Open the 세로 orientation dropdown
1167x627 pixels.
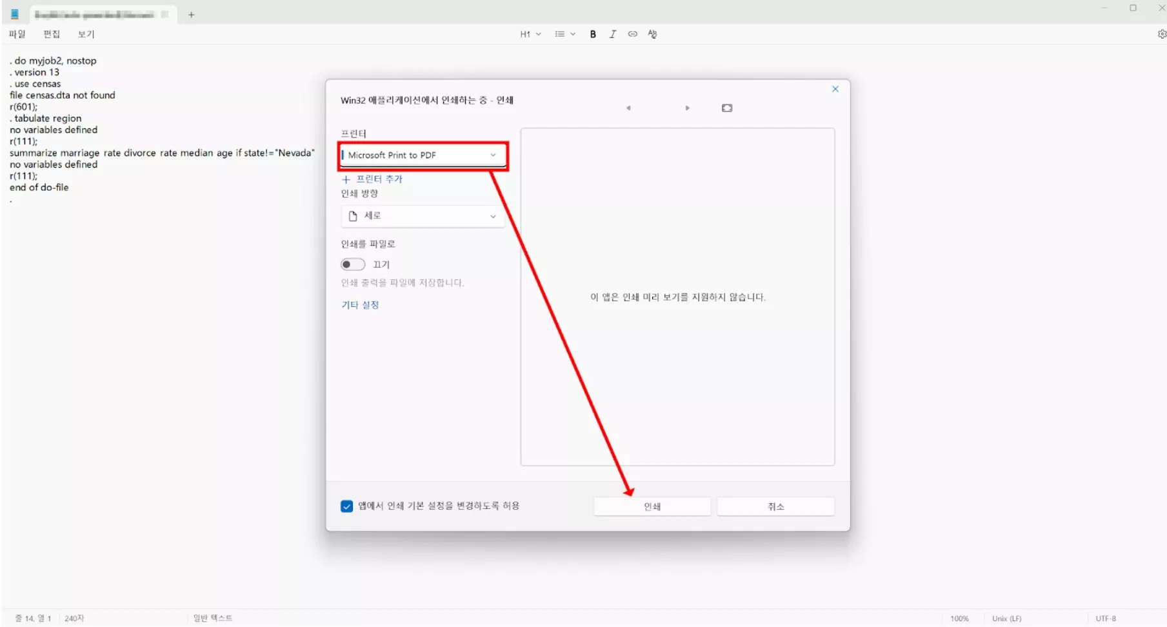423,216
